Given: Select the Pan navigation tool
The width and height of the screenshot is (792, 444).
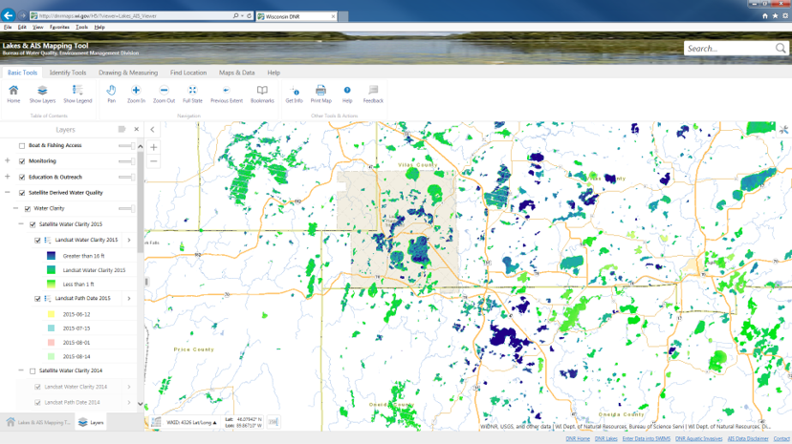Looking at the screenshot, I should (111, 94).
